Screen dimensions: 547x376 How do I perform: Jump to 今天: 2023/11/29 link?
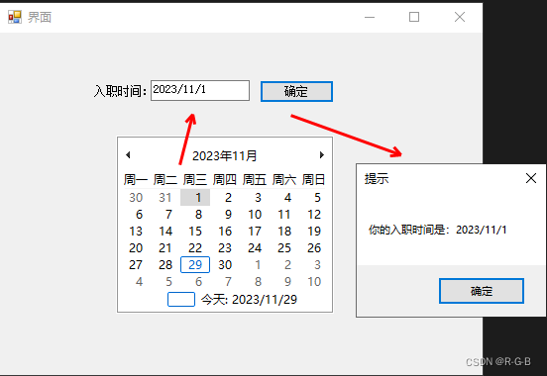point(232,300)
